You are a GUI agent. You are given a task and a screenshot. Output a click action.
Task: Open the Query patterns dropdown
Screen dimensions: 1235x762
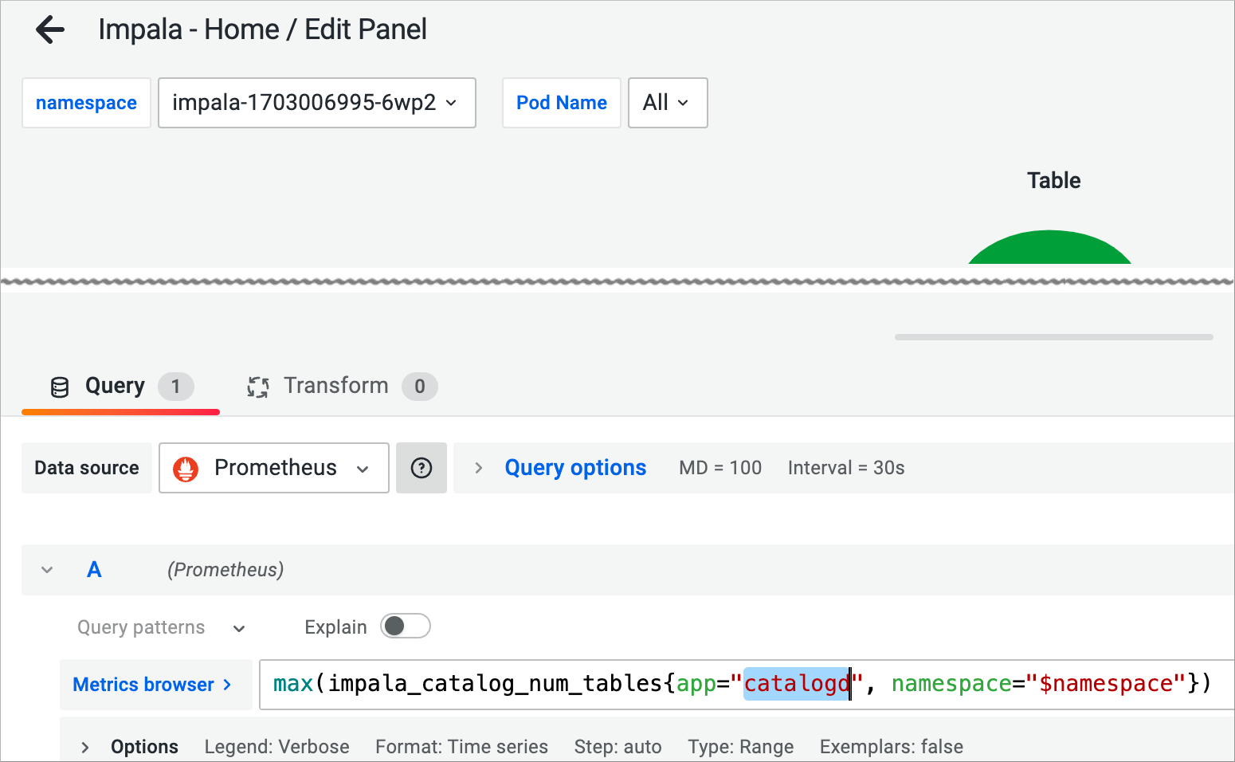coord(161,627)
